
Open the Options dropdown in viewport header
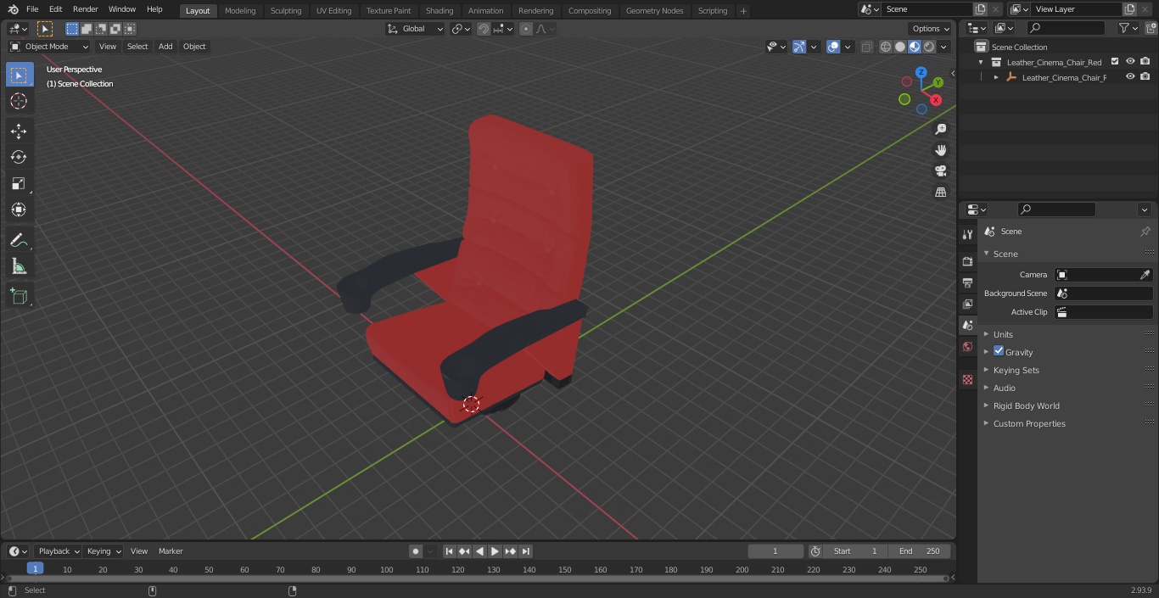pos(931,29)
